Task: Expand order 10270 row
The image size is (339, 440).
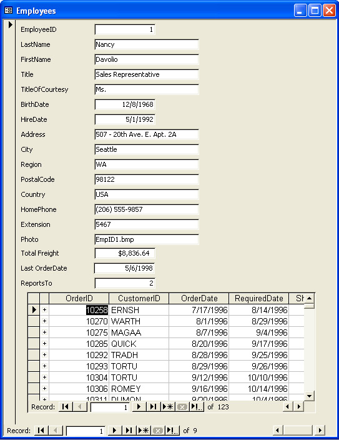Action: click(x=44, y=321)
